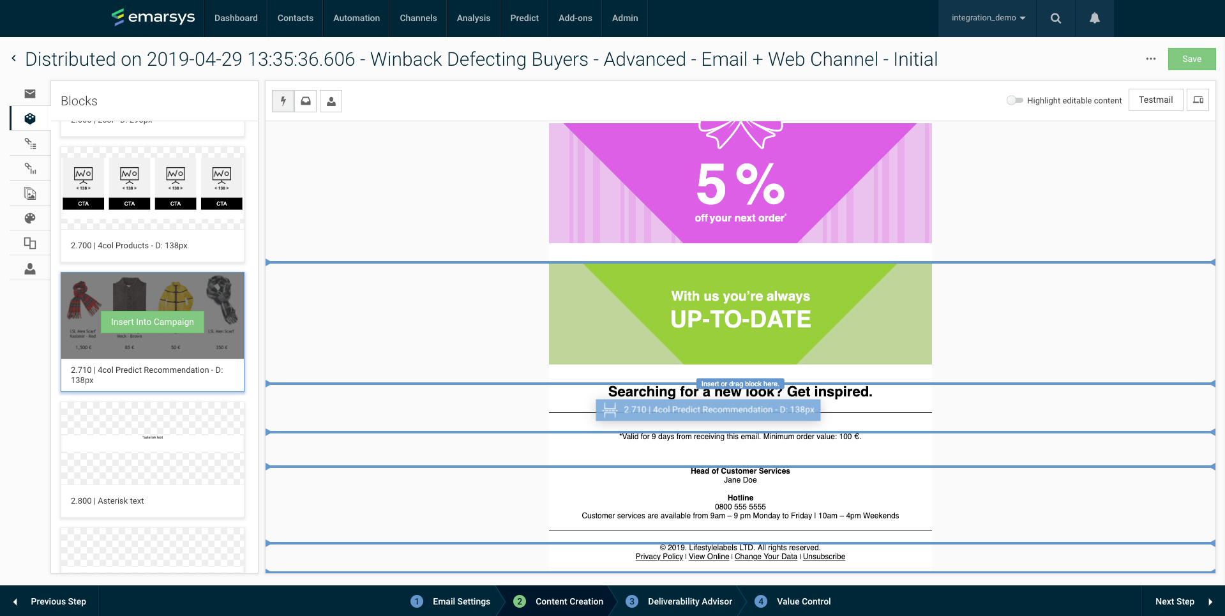Switch to the Deliverability Advisor step
The image size is (1225, 616).
point(689,601)
